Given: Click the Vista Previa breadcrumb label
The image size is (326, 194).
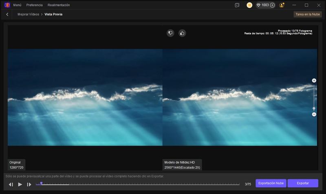Looking at the screenshot, I should tap(53, 14).
